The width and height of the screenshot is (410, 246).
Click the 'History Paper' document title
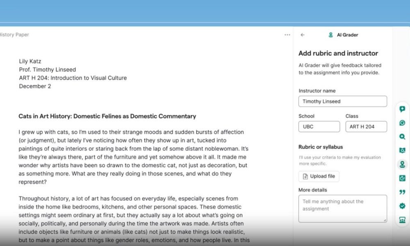[x=14, y=35]
